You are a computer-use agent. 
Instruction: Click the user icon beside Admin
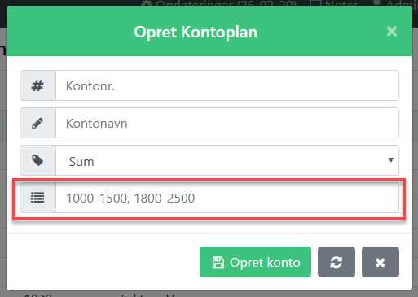(377, 3)
